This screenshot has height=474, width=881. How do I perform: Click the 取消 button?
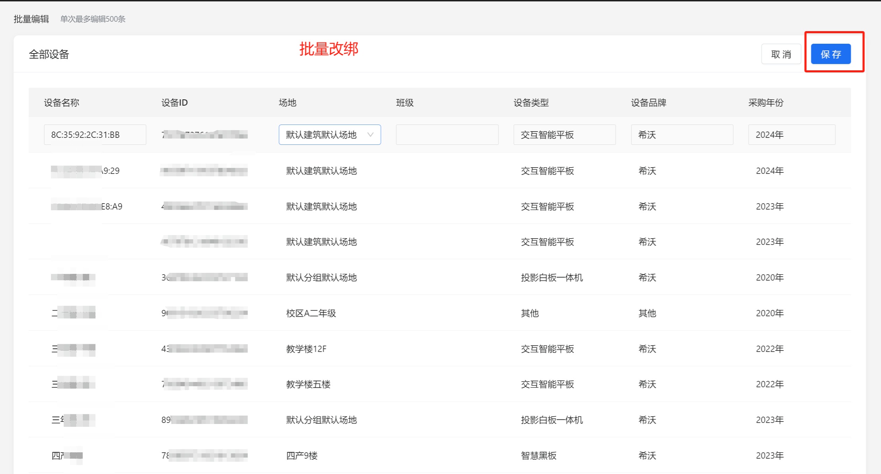point(781,54)
